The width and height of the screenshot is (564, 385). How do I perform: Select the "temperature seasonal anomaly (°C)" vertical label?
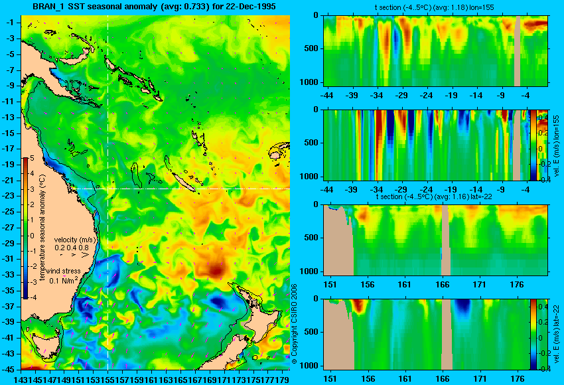[x=42, y=228]
